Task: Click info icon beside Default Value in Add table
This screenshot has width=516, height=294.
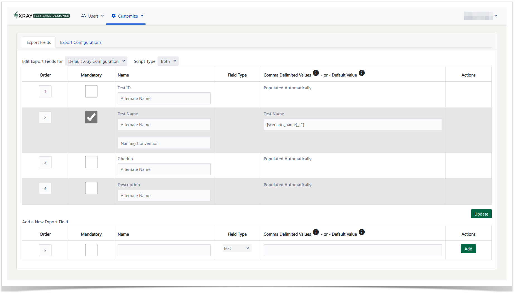Action: pos(362,232)
